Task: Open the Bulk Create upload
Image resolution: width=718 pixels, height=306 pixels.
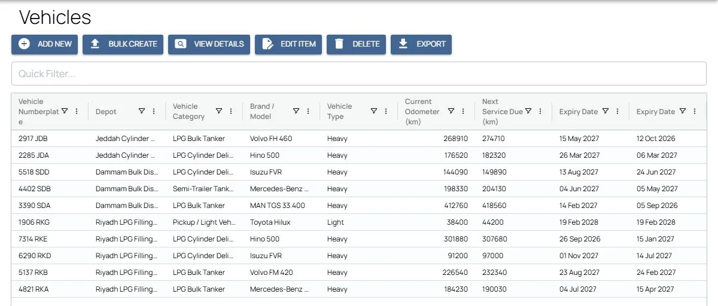Action: [x=123, y=44]
